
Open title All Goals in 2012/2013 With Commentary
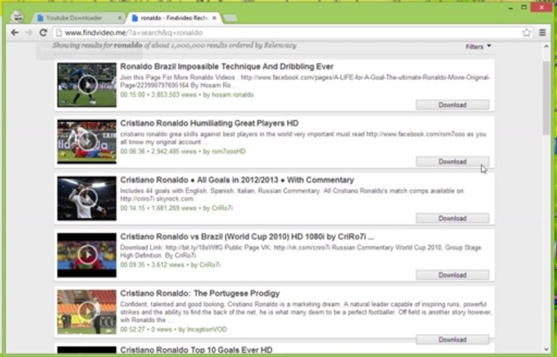pyautogui.click(x=237, y=180)
